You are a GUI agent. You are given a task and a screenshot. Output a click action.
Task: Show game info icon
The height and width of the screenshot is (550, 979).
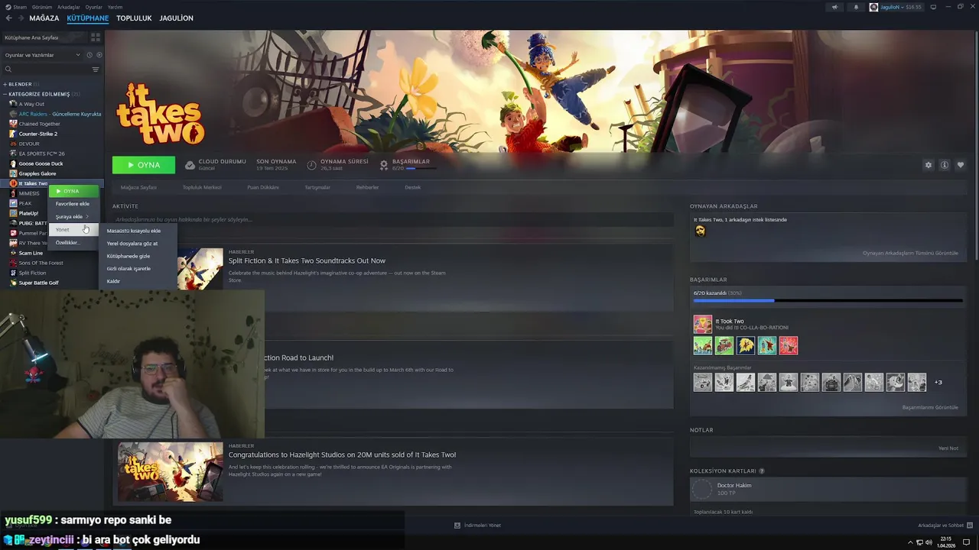click(x=945, y=165)
